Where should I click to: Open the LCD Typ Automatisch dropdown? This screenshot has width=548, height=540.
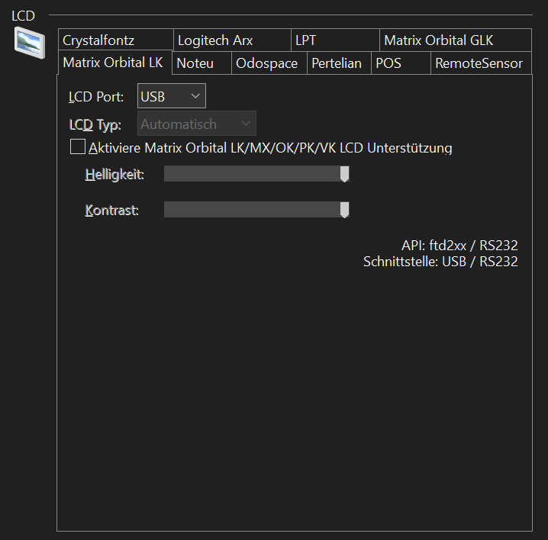197,124
